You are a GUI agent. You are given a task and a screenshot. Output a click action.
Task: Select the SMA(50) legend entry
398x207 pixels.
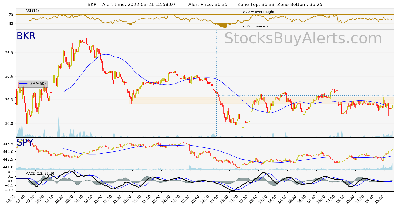click(33, 84)
